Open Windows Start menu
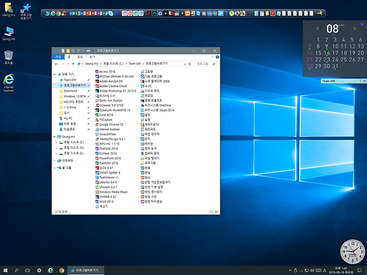367x275 pixels. click(x=6, y=270)
